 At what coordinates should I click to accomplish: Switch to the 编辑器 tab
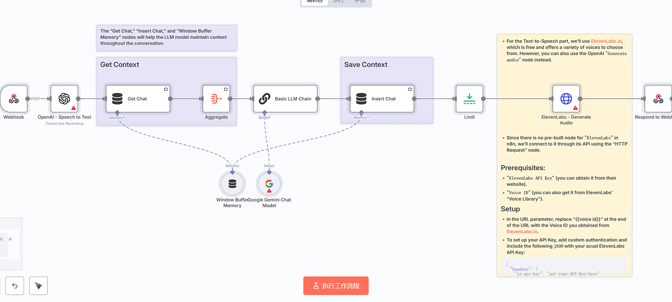[314, 2]
